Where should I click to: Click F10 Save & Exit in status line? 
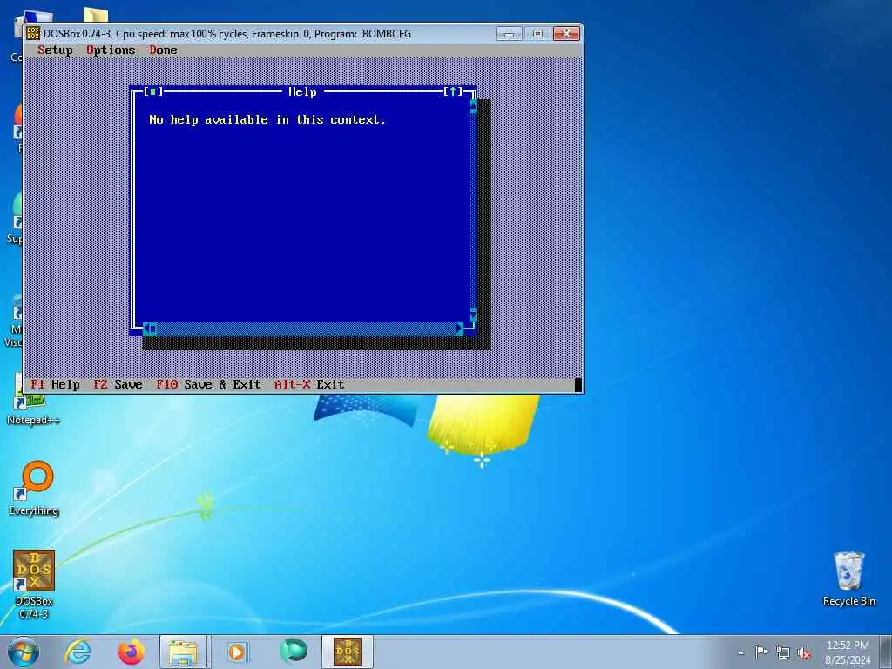(x=208, y=384)
